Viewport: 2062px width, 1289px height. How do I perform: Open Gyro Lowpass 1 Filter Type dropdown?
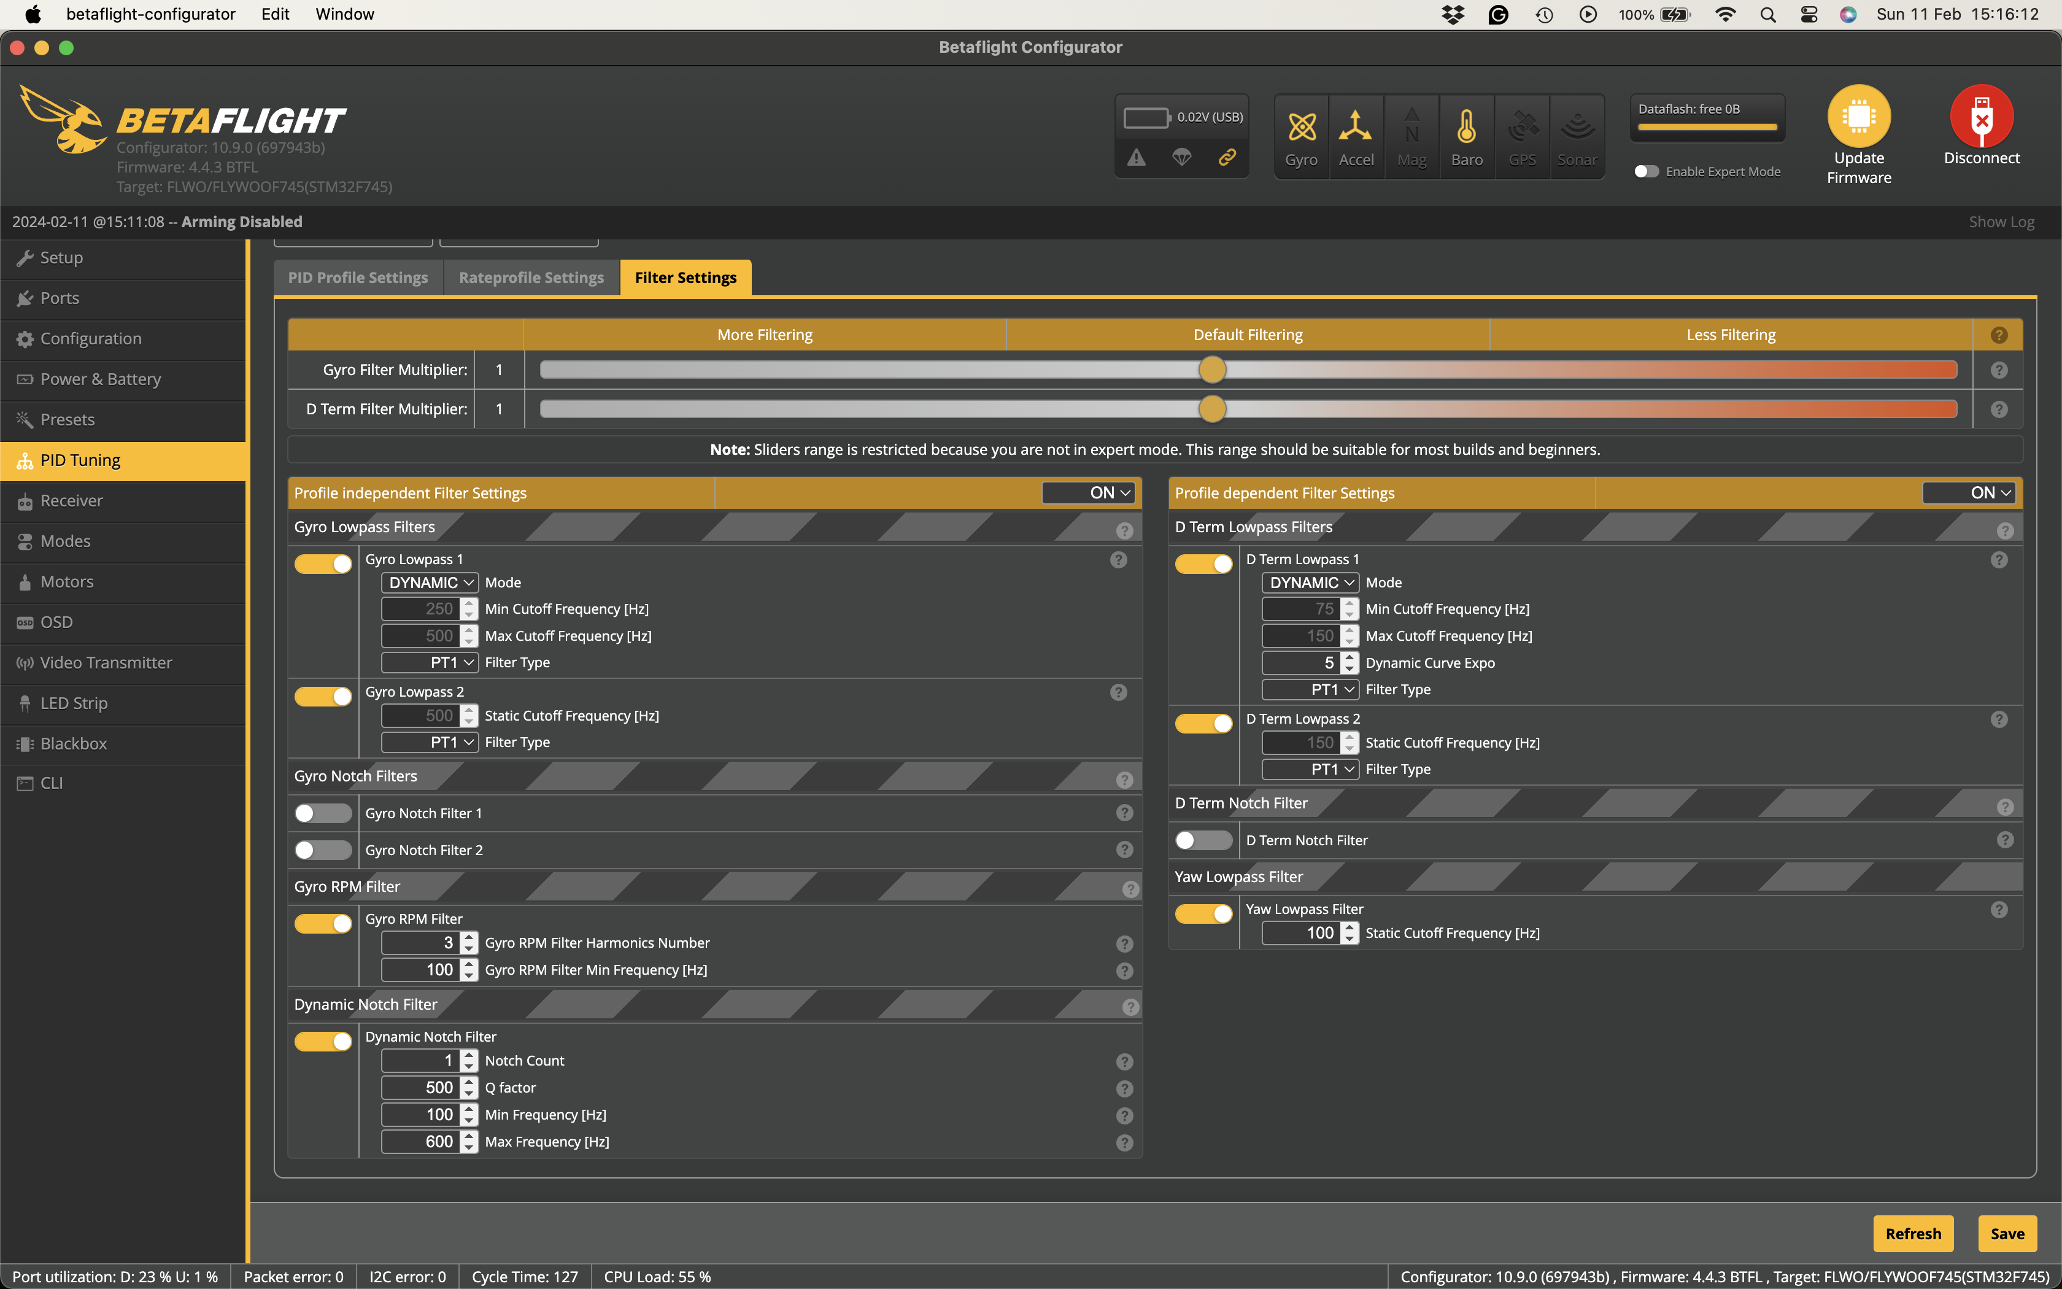[x=430, y=662]
